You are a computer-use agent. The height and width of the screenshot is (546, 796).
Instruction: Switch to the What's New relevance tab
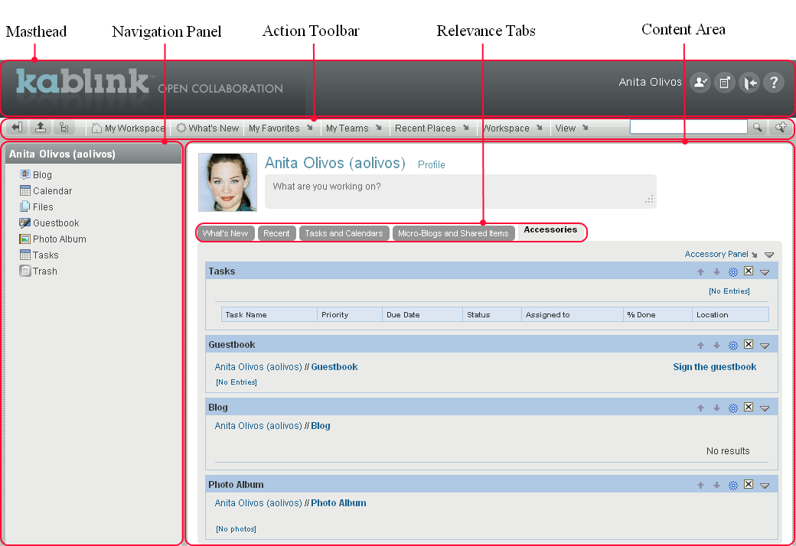click(225, 233)
